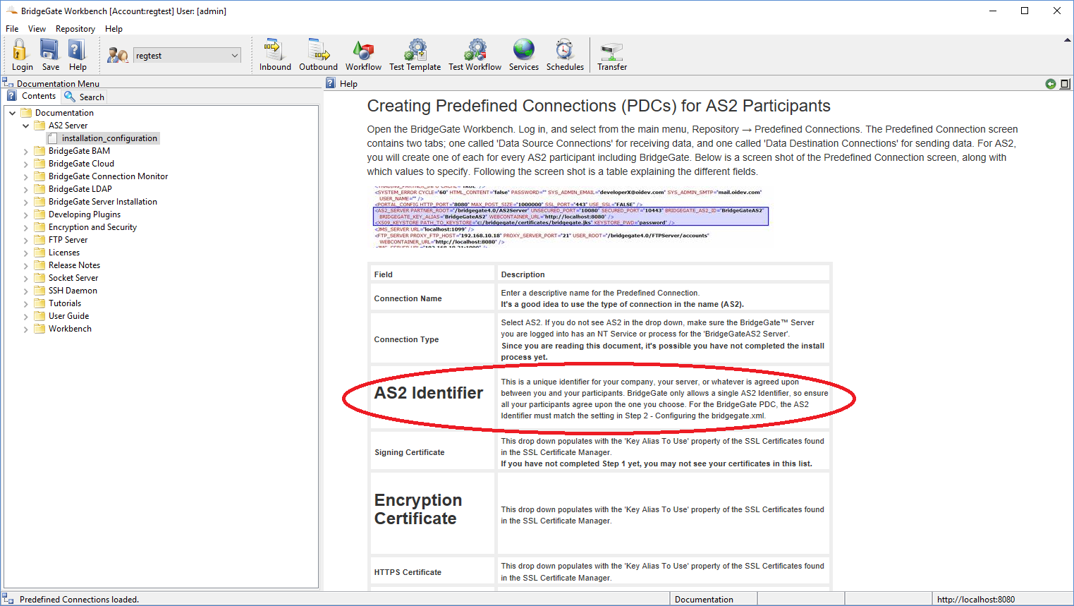Select BridgeGate Connection Monitor in tree
1074x606 pixels.
[x=108, y=176]
